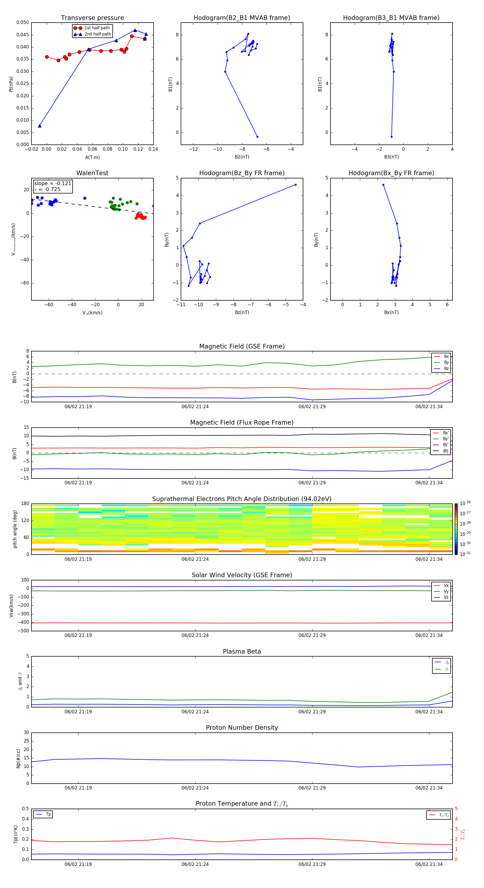Screen dimensions: 484x888
Task: Click the "r = -0.725" correlation annotation
Action: [48, 189]
